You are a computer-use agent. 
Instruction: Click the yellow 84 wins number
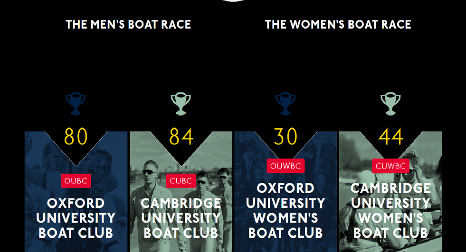click(181, 136)
